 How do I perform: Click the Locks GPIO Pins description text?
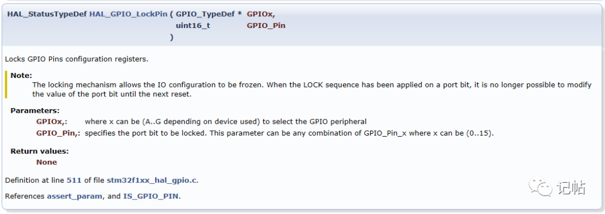point(76,59)
